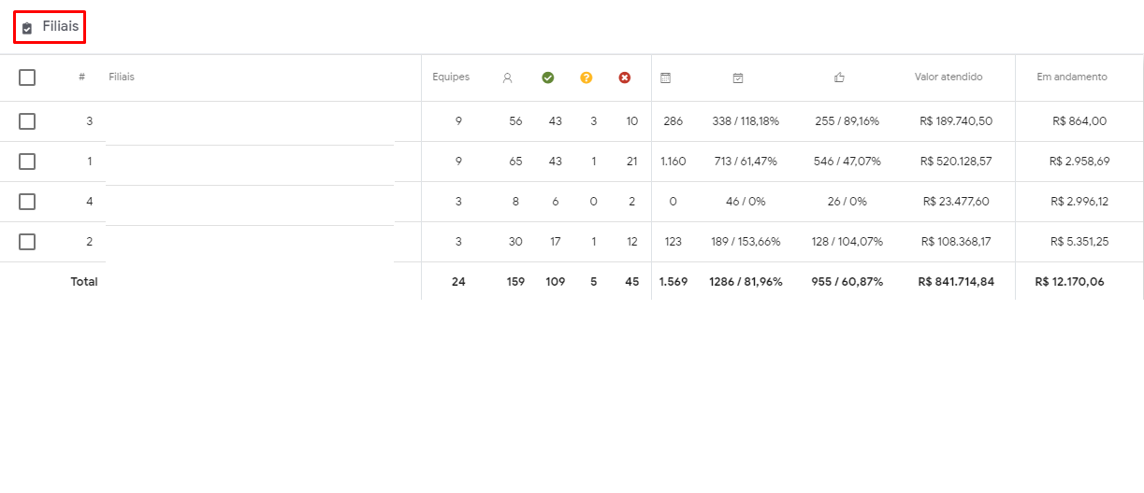Sort by the Equipes column header
Image resolution: width=1144 pixels, height=493 pixels.
click(451, 77)
